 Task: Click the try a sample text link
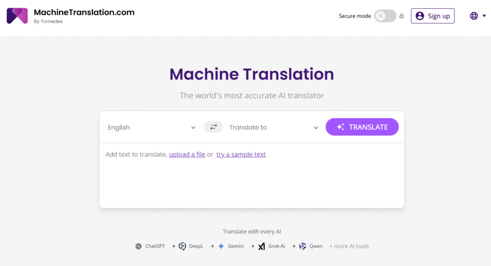point(241,154)
